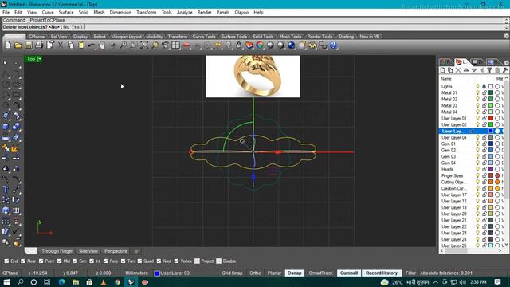Toggle visibility bulb of Metal 01 layer
510x287 pixels.
(477, 92)
